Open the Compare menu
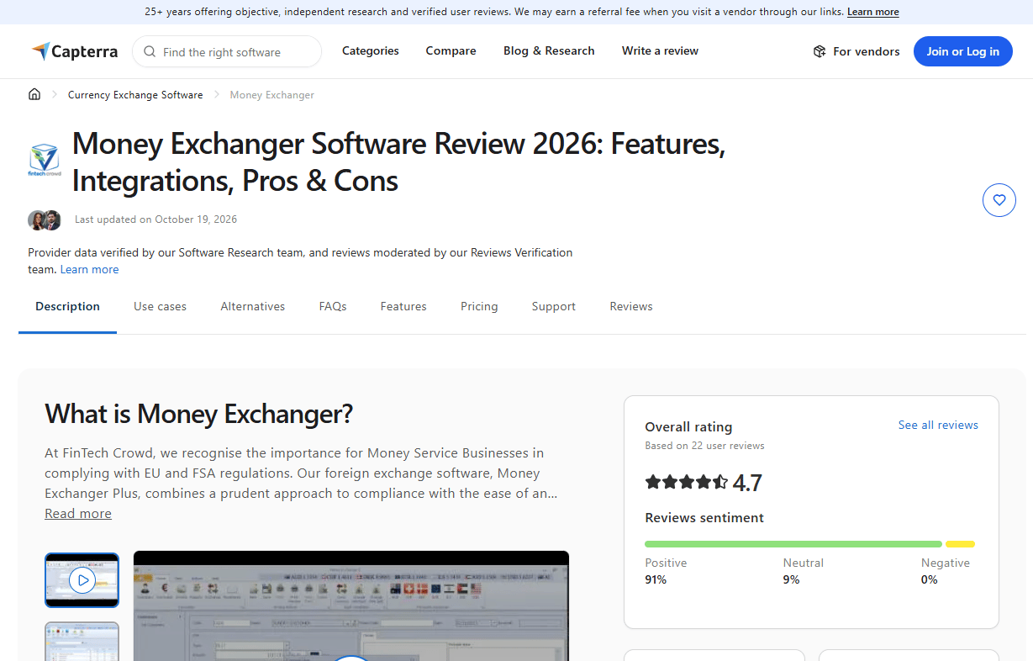 point(451,50)
